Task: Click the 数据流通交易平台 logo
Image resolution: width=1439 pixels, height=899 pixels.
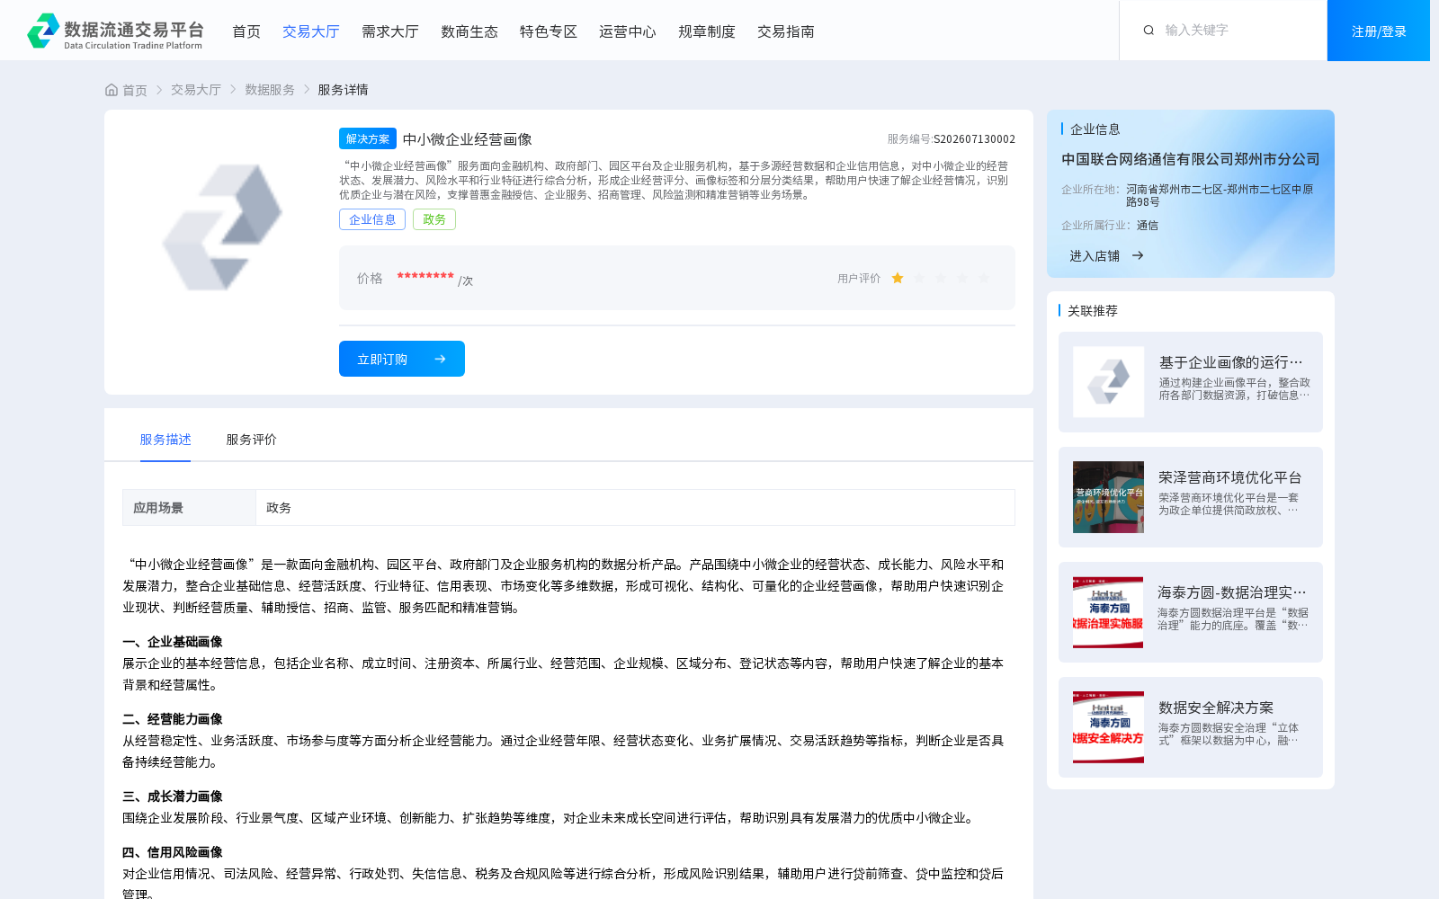Action: tap(115, 31)
